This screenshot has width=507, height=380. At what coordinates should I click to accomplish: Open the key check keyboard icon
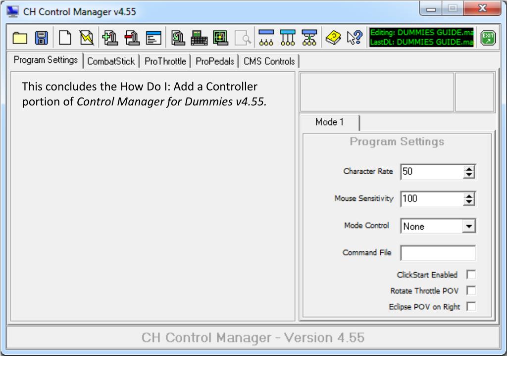[199, 38]
